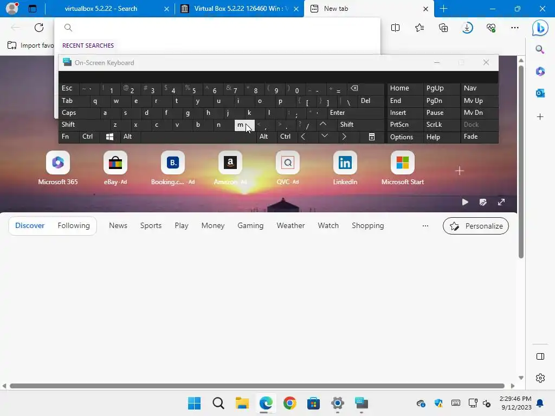Open Google Chrome from the taskbar
This screenshot has width=555, height=416.
289,403
